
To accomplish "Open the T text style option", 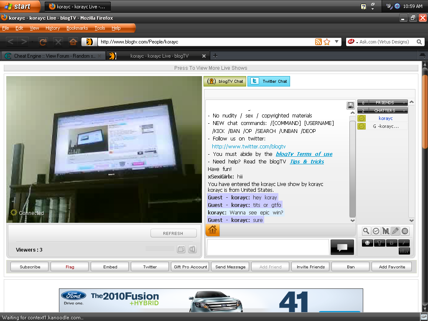I will [380, 243].
